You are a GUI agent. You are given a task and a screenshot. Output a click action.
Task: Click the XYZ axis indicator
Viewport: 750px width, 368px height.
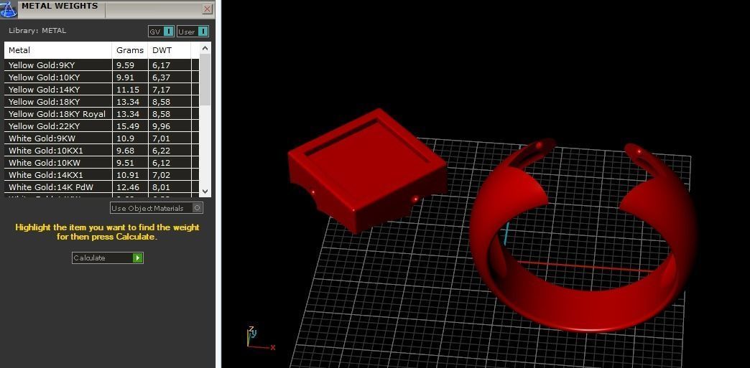pyautogui.click(x=260, y=339)
